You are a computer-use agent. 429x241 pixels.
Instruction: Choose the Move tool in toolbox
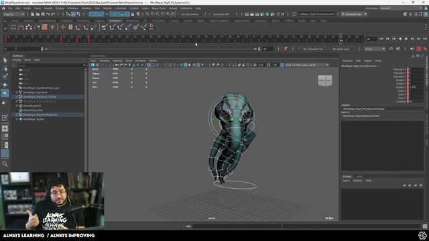coord(5,85)
